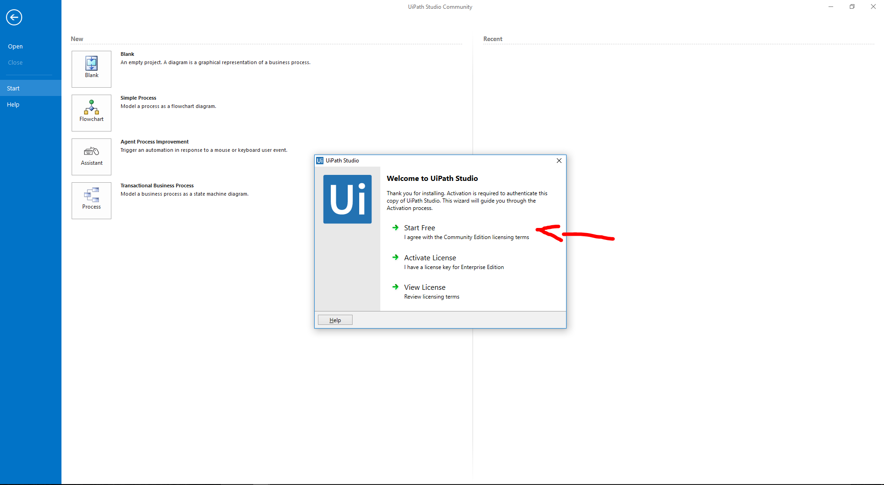Click the Recent section heading
This screenshot has height=485, width=884.
[493, 39]
